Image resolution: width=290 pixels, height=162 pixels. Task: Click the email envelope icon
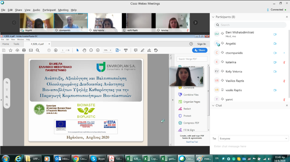point(31,50)
